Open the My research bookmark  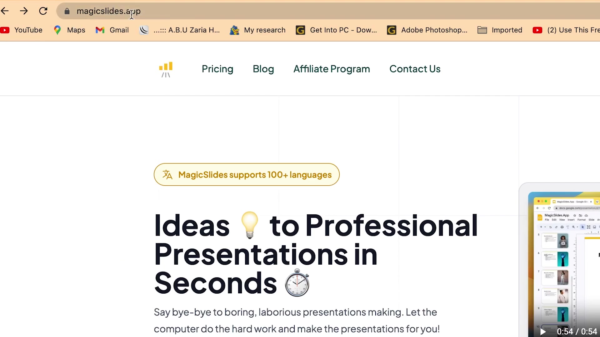pyautogui.click(x=257, y=30)
